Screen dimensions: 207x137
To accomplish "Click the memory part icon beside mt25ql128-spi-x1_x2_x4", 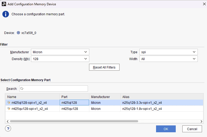I will click(x=9, y=103).
